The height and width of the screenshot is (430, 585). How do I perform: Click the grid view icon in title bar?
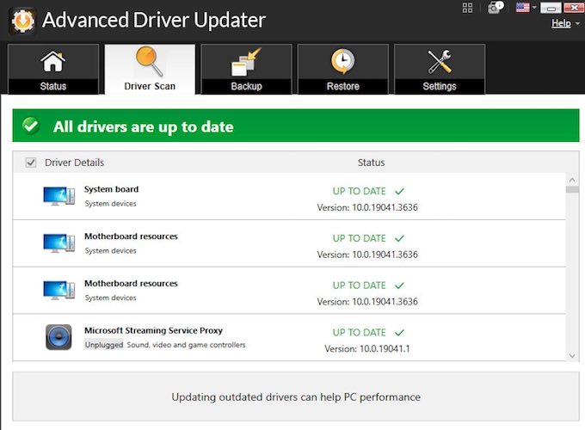tap(467, 8)
